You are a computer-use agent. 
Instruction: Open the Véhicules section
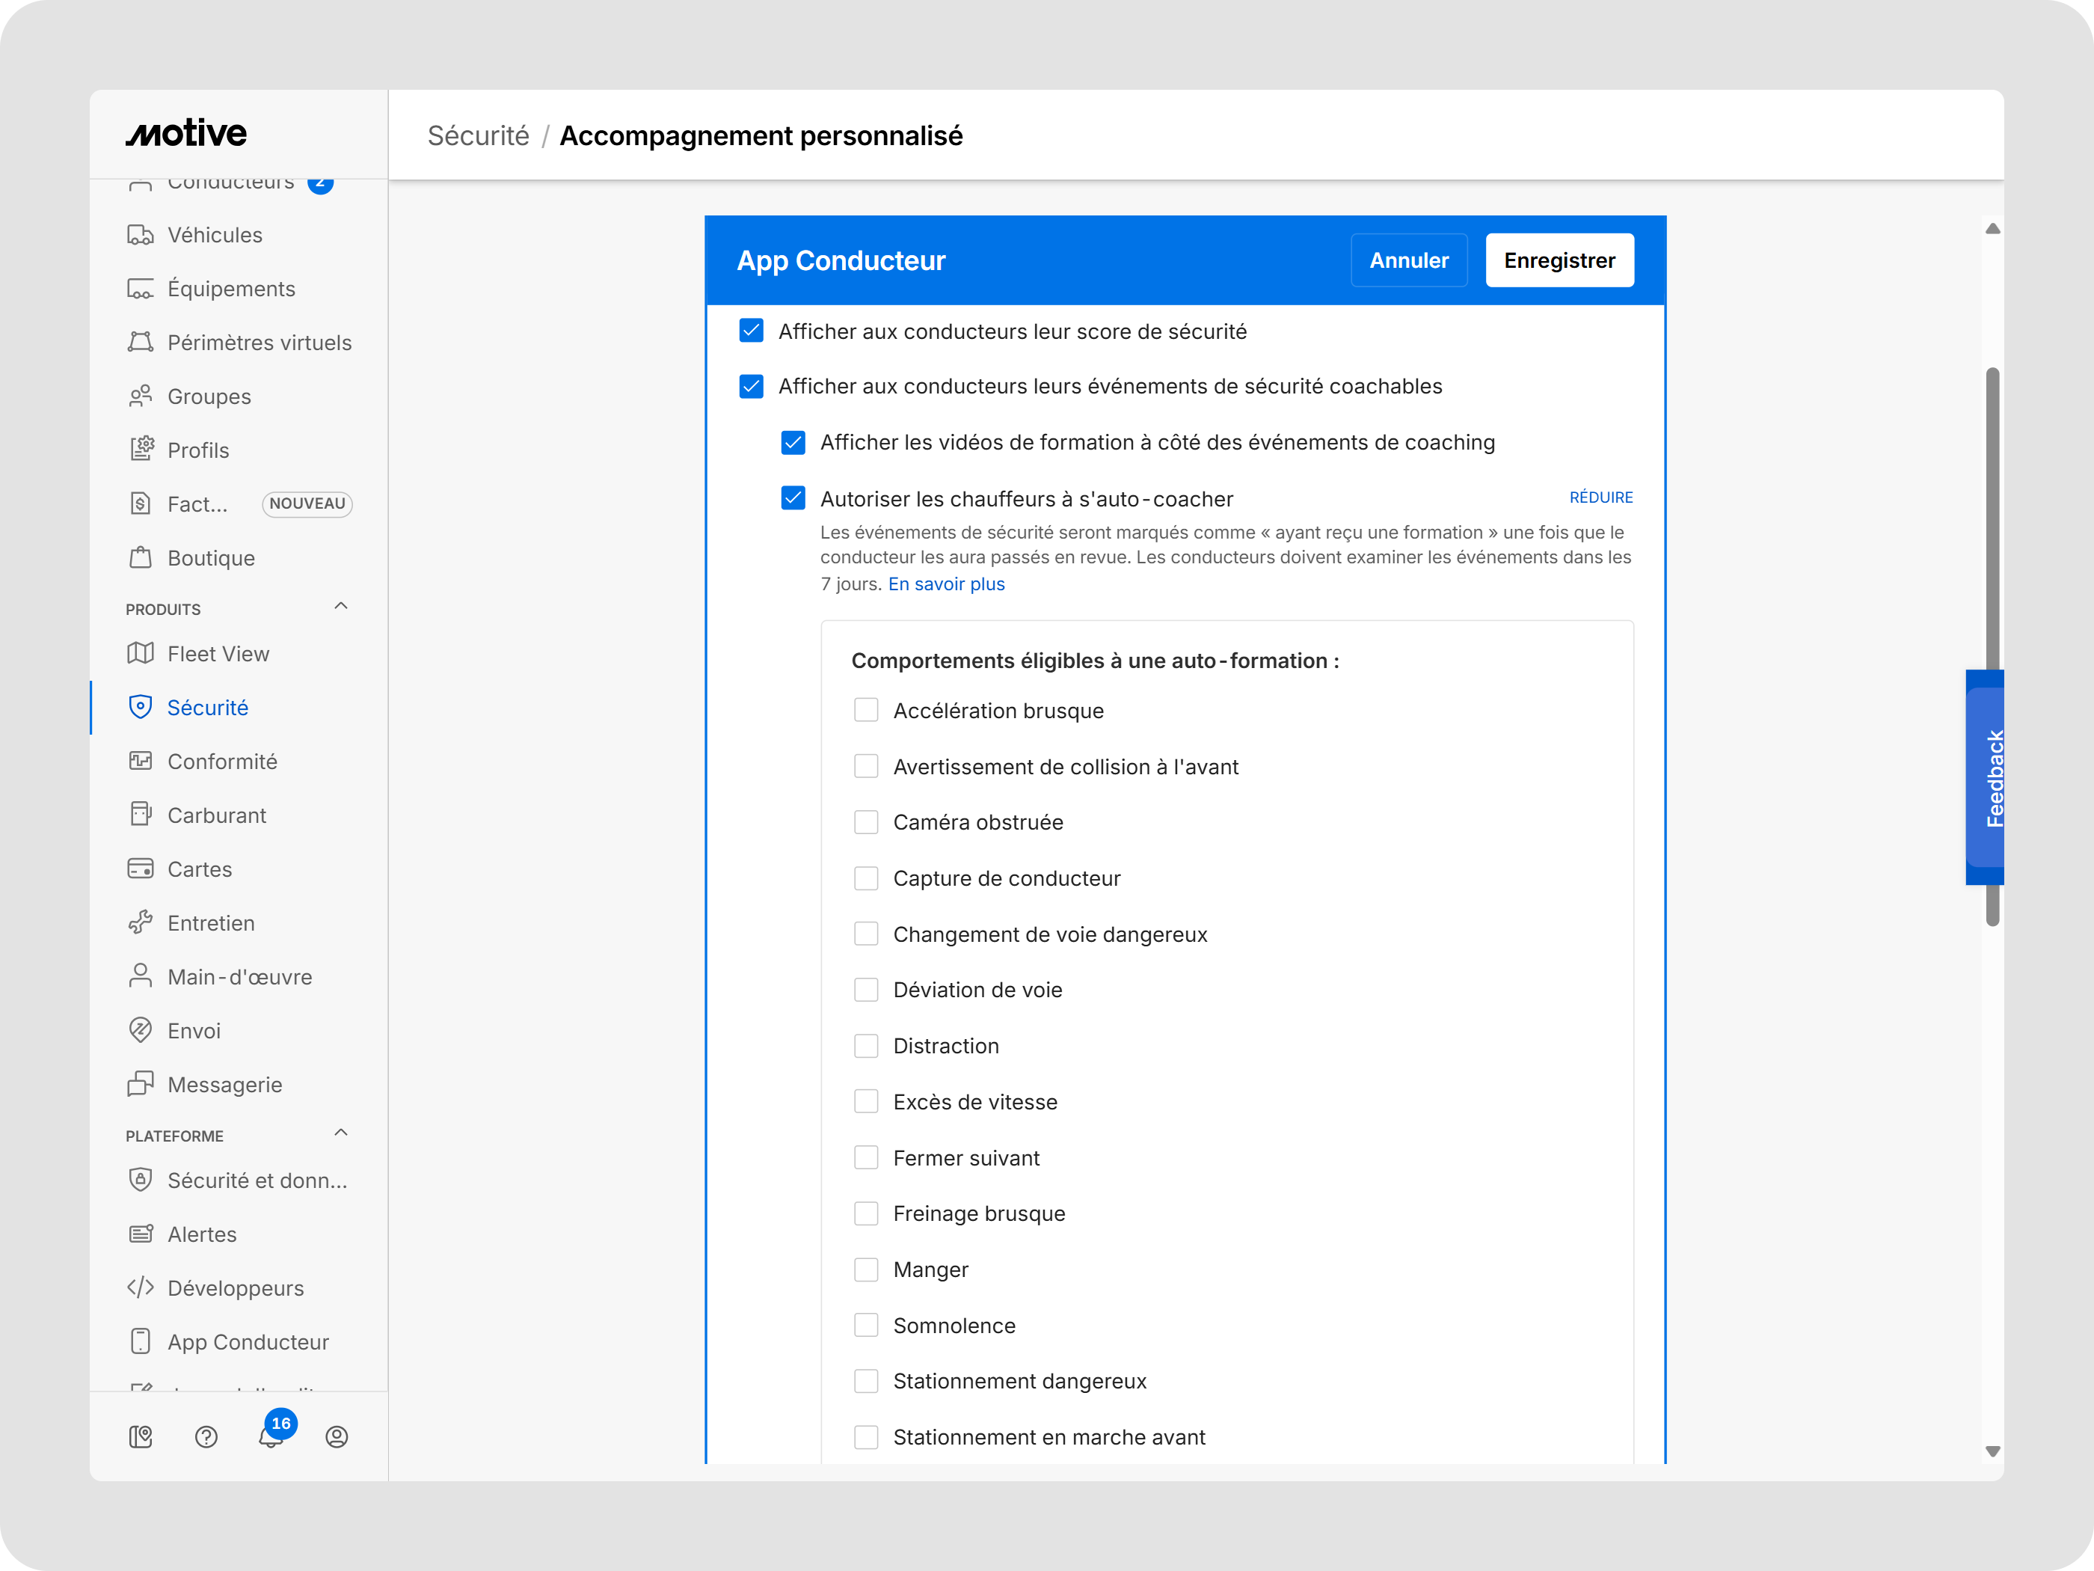[x=215, y=235]
